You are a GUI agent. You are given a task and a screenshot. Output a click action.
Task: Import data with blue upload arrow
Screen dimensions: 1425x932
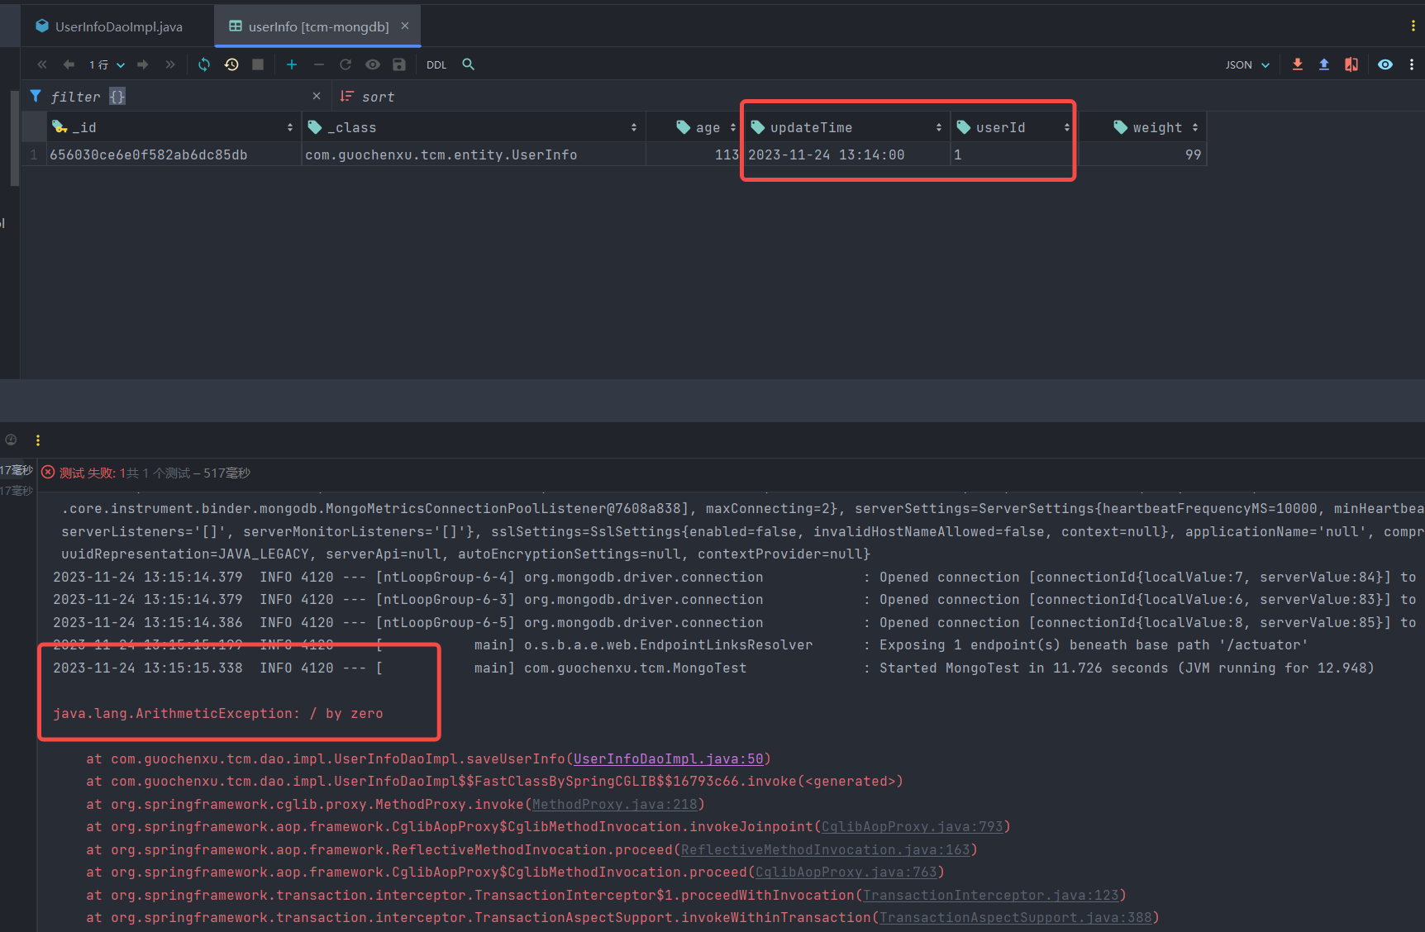tap(1324, 64)
